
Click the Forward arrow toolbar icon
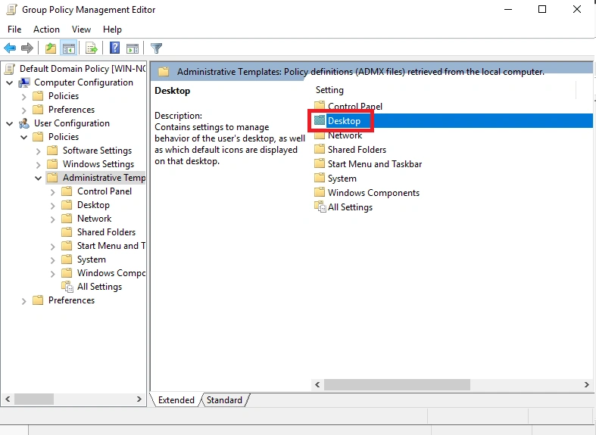pyautogui.click(x=27, y=48)
